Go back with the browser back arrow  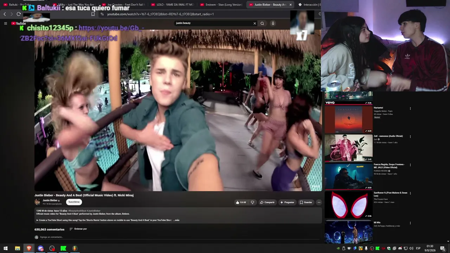(5, 14)
